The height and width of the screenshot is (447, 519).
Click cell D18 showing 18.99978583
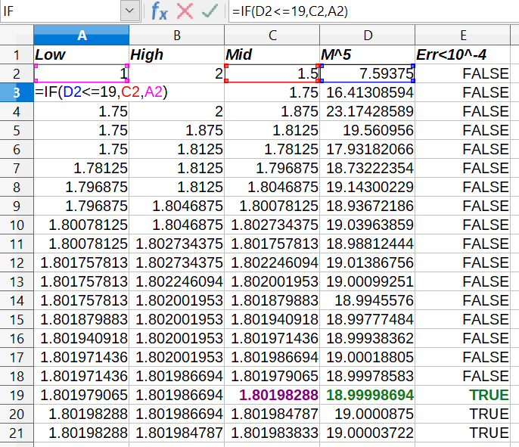[x=368, y=376]
